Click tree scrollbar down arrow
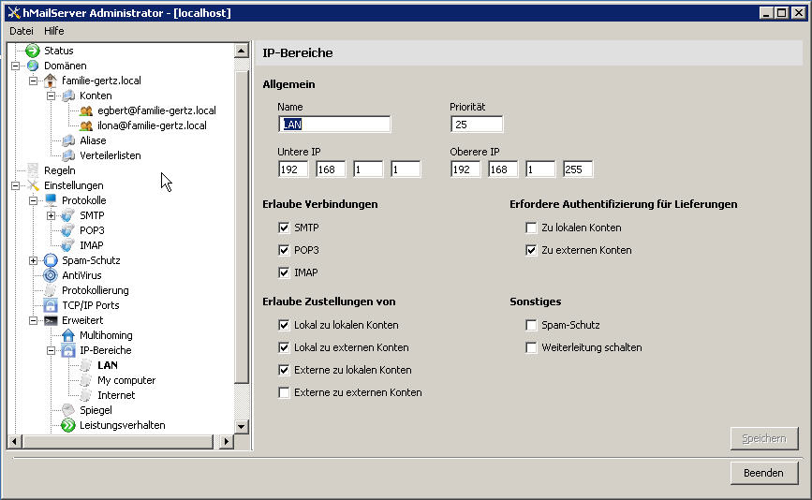The image size is (812, 500). (242, 427)
